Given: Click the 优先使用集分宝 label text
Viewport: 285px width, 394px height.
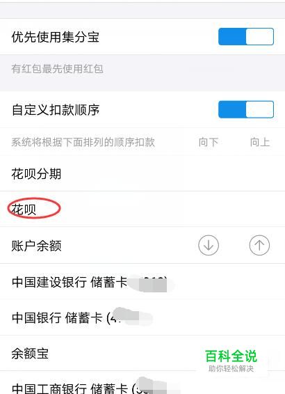Looking at the screenshot, I should point(56,37).
